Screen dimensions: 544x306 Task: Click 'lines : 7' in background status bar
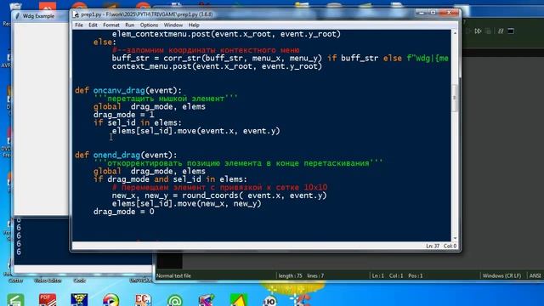coord(315,275)
